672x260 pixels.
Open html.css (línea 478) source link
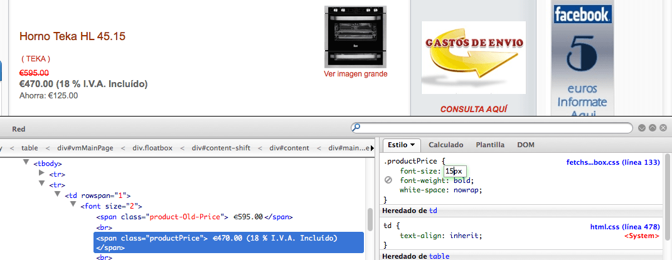[625, 227]
